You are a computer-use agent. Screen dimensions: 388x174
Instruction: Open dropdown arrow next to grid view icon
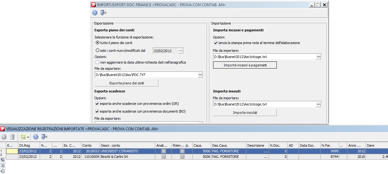click(28, 137)
